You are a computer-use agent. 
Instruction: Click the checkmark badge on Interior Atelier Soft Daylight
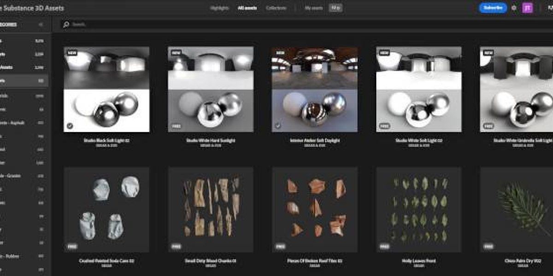pyautogui.click(x=278, y=125)
